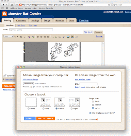131x136 pixels.
Task: Click the Upload Image button
Action: pyautogui.click(x=46, y=119)
